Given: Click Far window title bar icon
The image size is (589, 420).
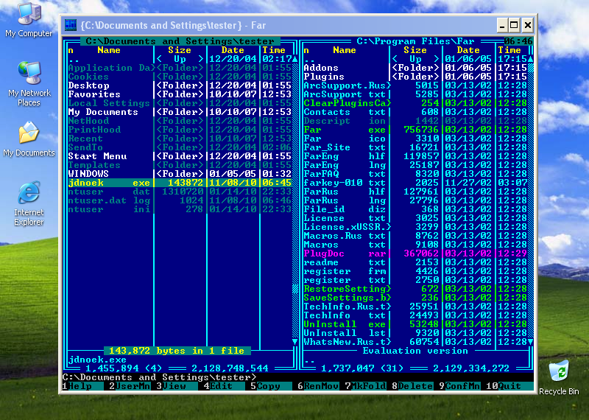Looking at the screenshot, I should [71, 25].
